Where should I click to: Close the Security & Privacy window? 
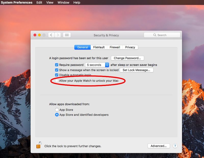coord(35,35)
